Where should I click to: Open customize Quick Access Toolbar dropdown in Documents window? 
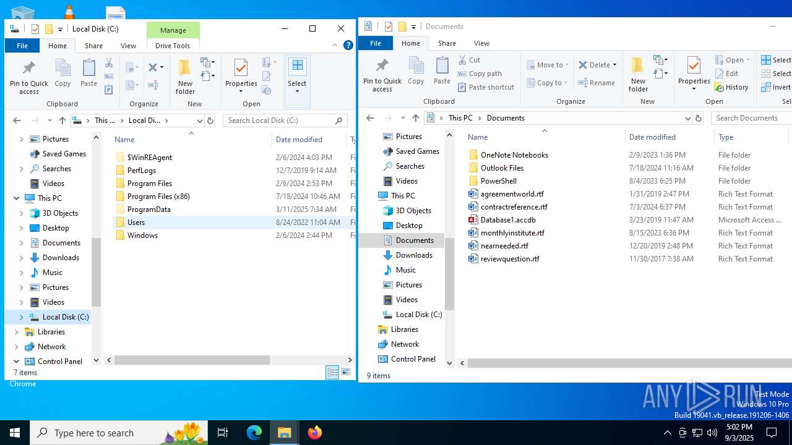[x=413, y=27]
